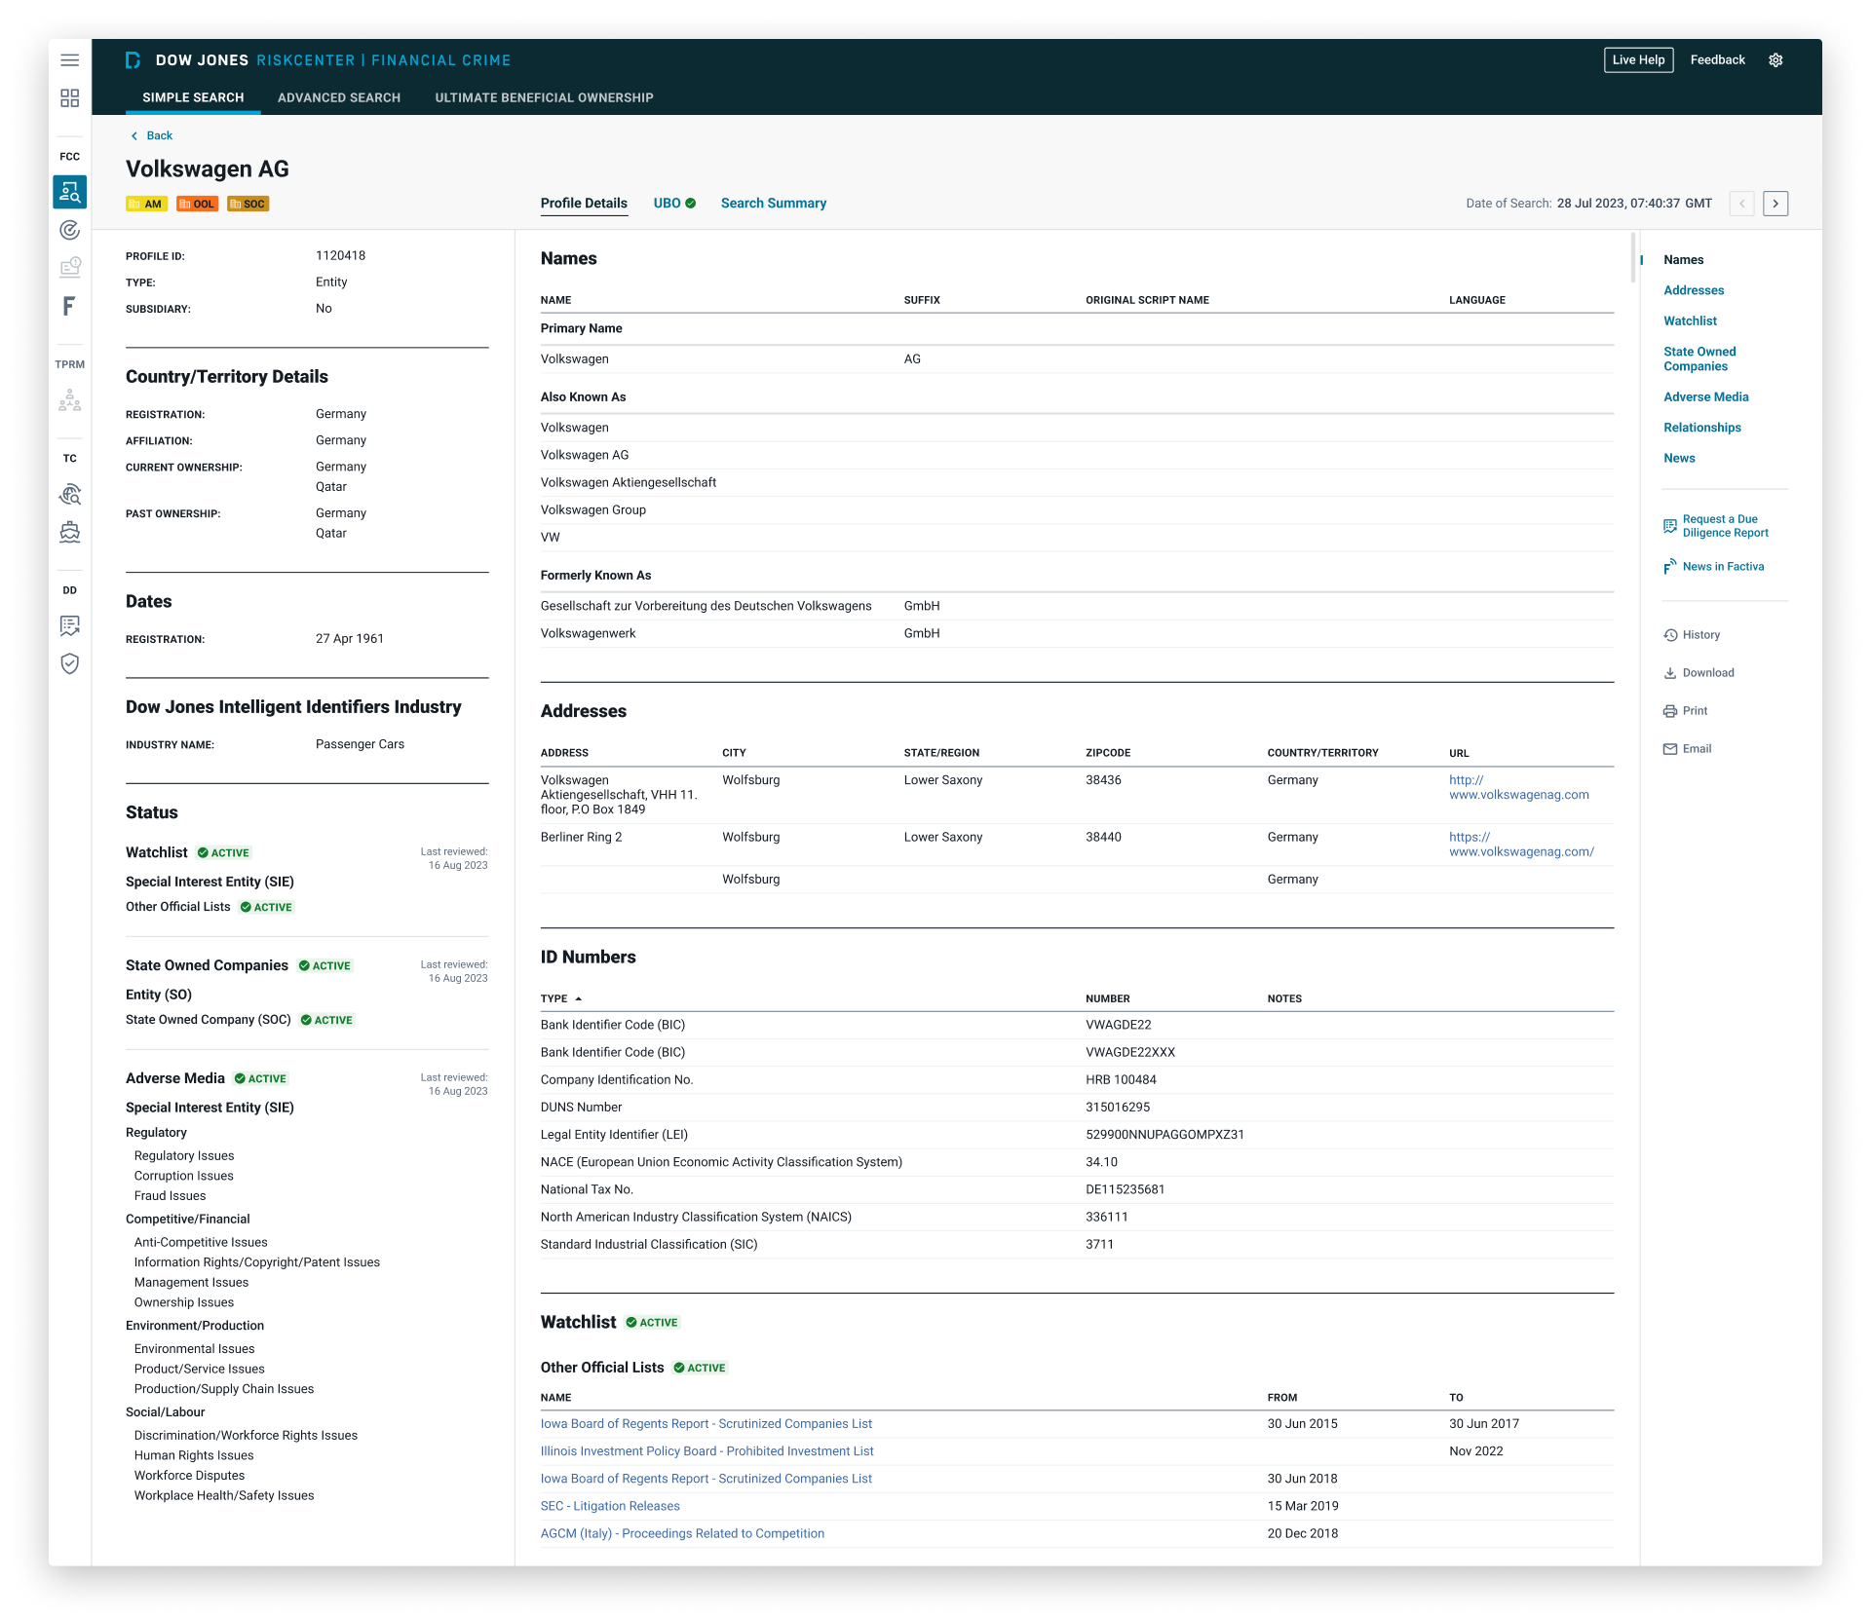Image resolution: width=1871 pixels, height=1617 pixels.
Task: Go to the next search result arrow
Action: click(x=1776, y=204)
